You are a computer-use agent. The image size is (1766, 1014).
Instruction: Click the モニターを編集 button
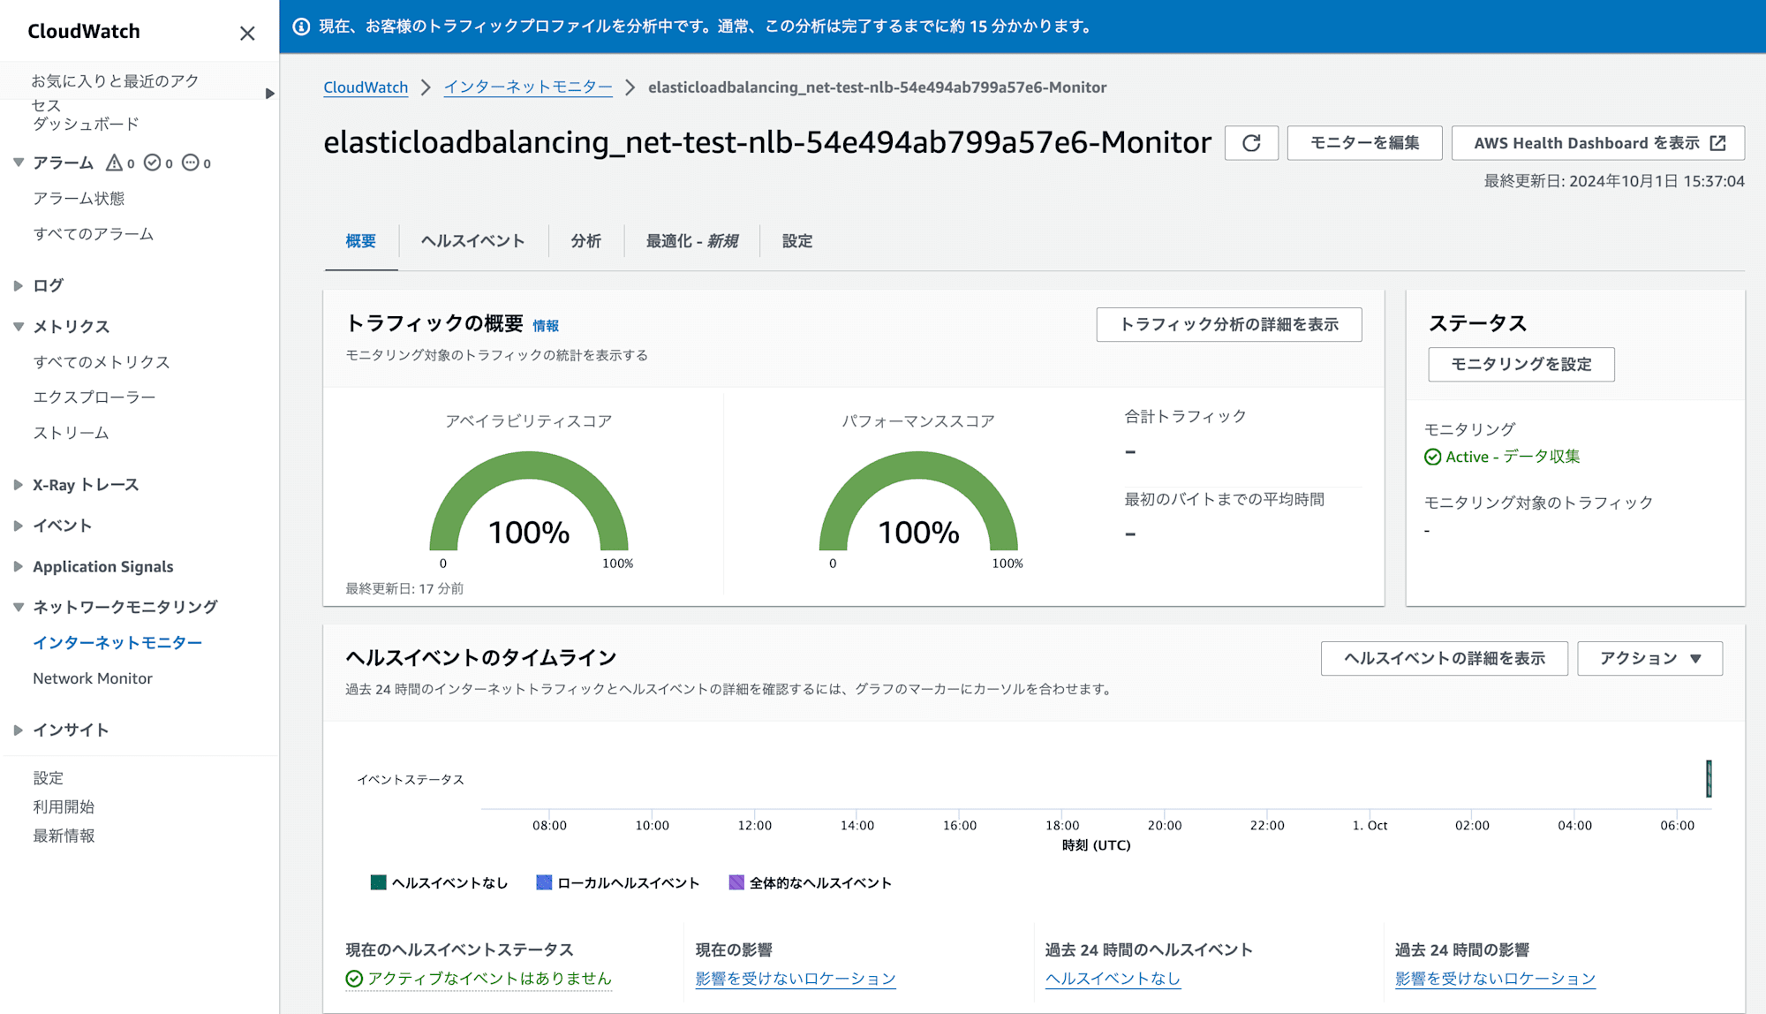(1364, 143)
